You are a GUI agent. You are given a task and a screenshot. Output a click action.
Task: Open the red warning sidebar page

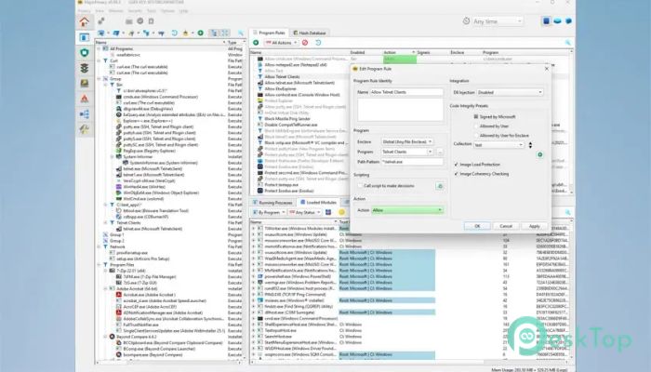pos(85,99)
